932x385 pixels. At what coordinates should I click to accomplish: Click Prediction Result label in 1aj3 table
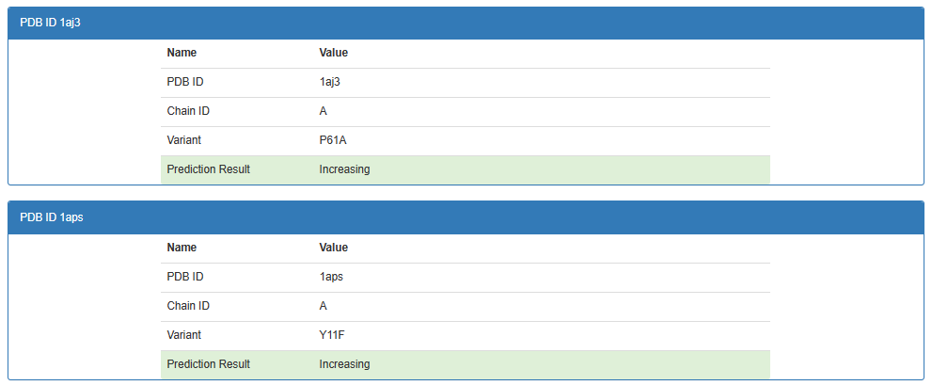point(209,169)
